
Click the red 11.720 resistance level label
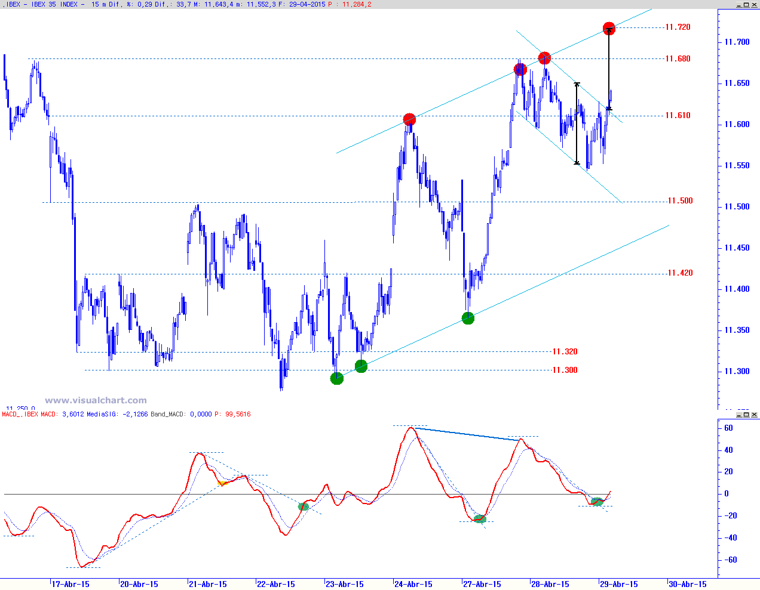click(x=678, y=27)
